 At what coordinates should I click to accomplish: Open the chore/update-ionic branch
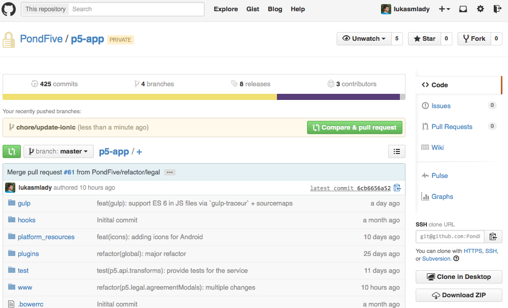coord(46,127)
